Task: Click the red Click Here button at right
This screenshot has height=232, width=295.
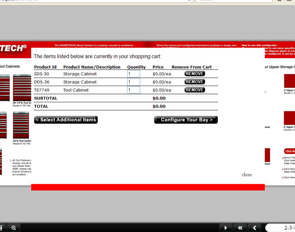Action: coord(290,151)
